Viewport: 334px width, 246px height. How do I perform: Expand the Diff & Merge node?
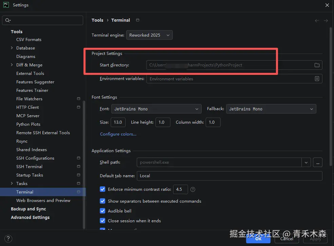[12, 65]
